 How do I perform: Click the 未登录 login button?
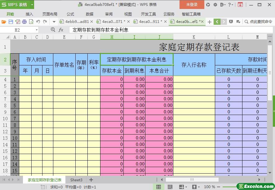[x=192, y=5]
